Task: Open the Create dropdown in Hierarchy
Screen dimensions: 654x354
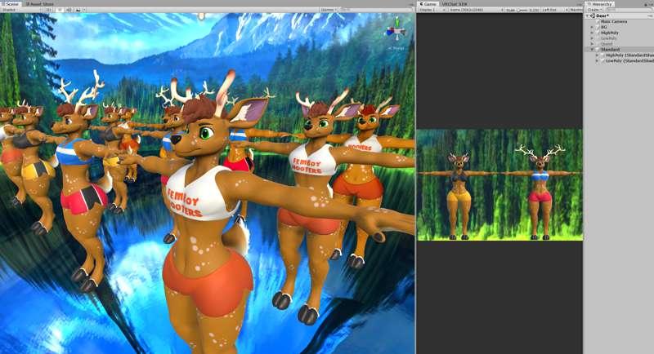Action: click(594, 10)
